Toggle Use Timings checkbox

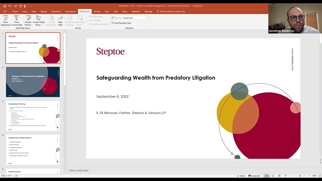[88, 20]
